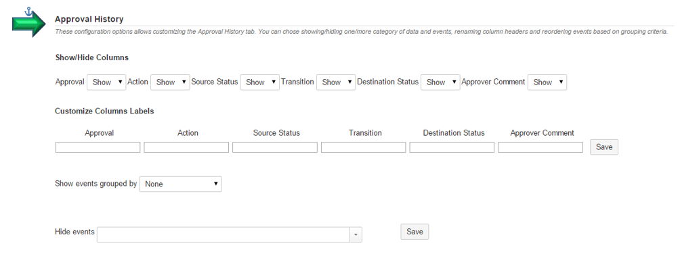Viewport: 680px width, 256px height.
Task: Expand the Source Status visibility dropdown
Action: [x=260, y=82]
